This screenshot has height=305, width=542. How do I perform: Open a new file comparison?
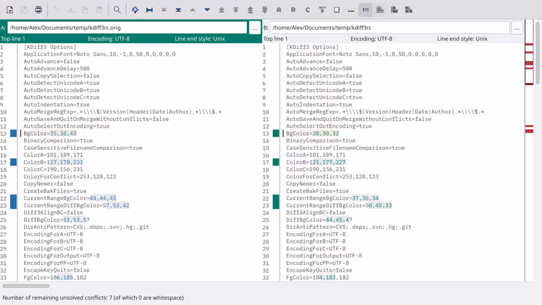pyautogui.click(x=10, y=10)
